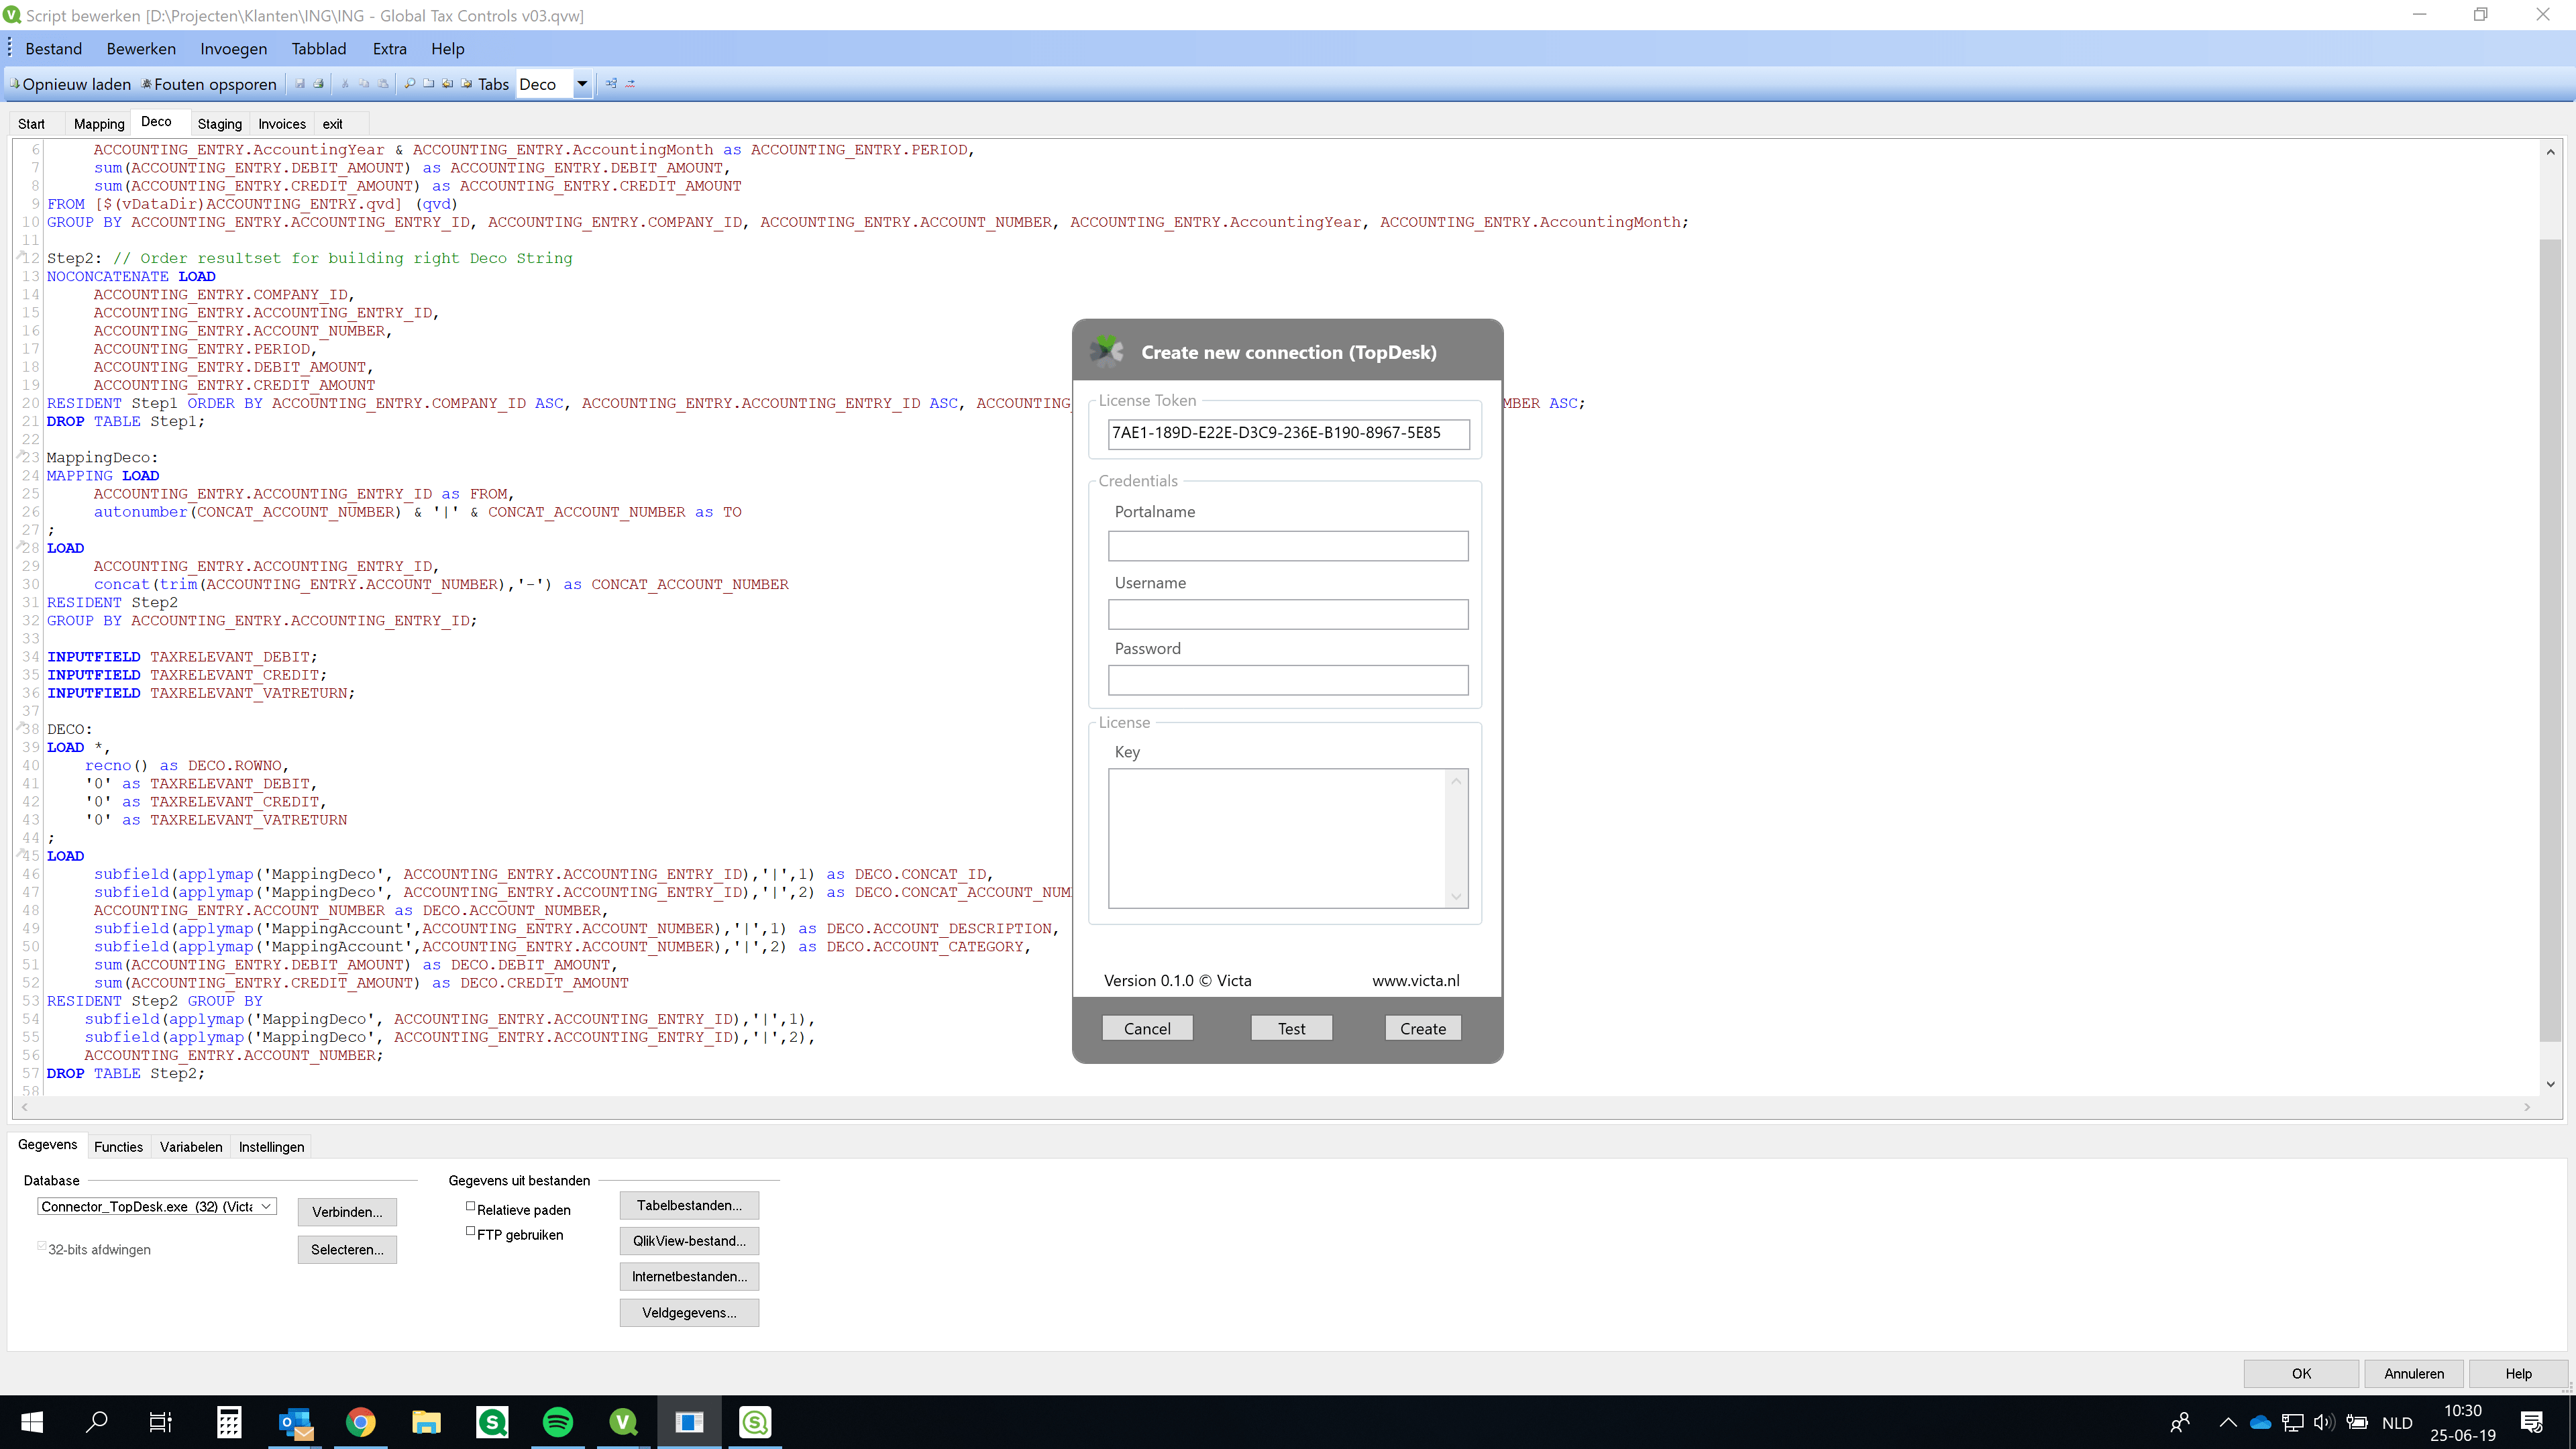Viewport: 2576px width, 1449px height.
Task: Open the Internetbestanden panel
Action: coord(688,1276)
